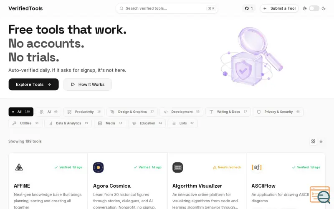334x209 pixels.
Task: Filter by Lists category
Action: (182, 123)
